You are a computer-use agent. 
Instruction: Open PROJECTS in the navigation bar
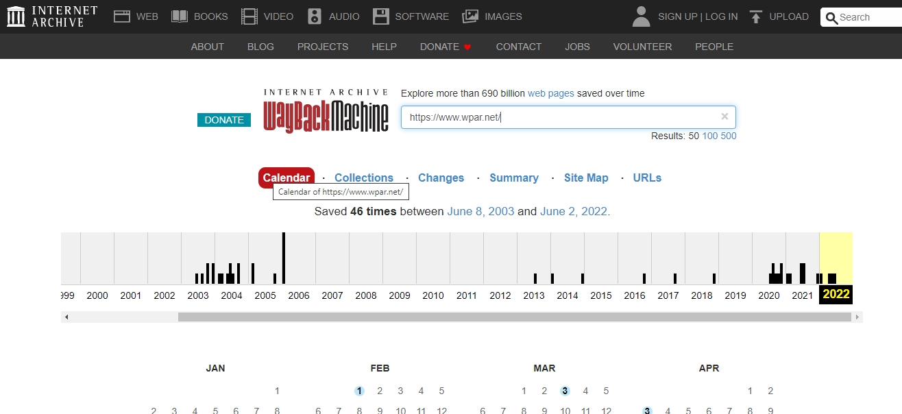(x=323, y=47)
